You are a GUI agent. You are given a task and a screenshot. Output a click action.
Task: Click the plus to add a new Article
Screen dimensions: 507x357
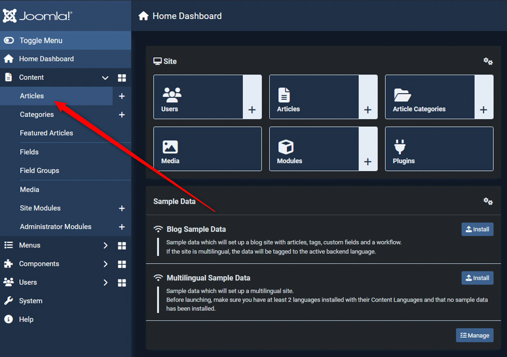coord(122,96)
